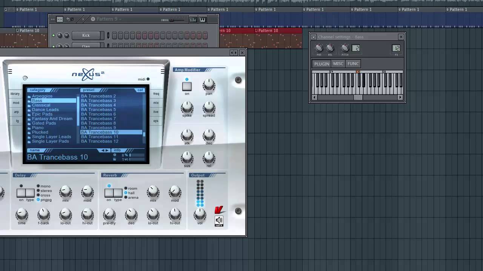
Task: Click next preset arrow in plugin title bar
Action: 236,53
